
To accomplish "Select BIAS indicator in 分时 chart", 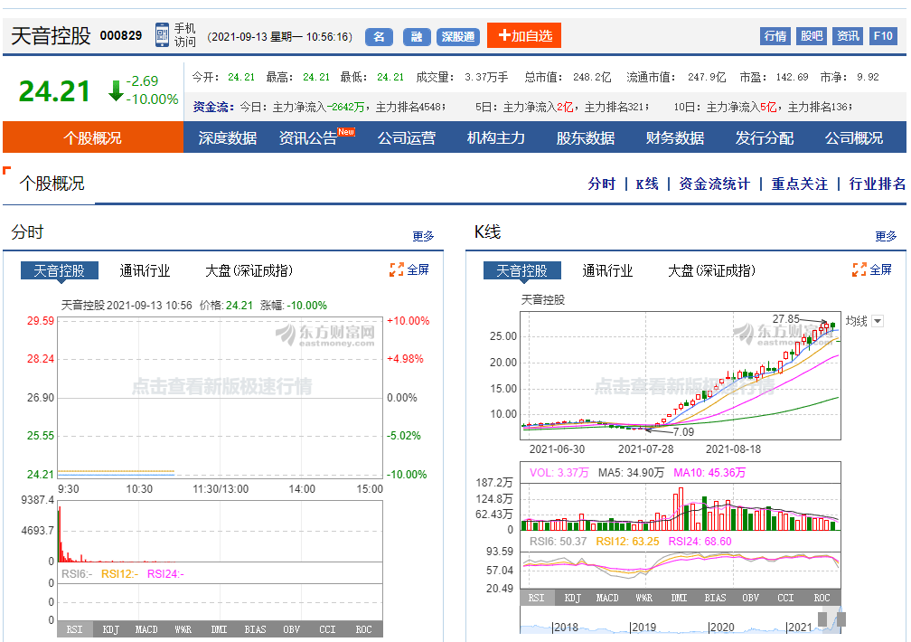I will pos(255,629).
